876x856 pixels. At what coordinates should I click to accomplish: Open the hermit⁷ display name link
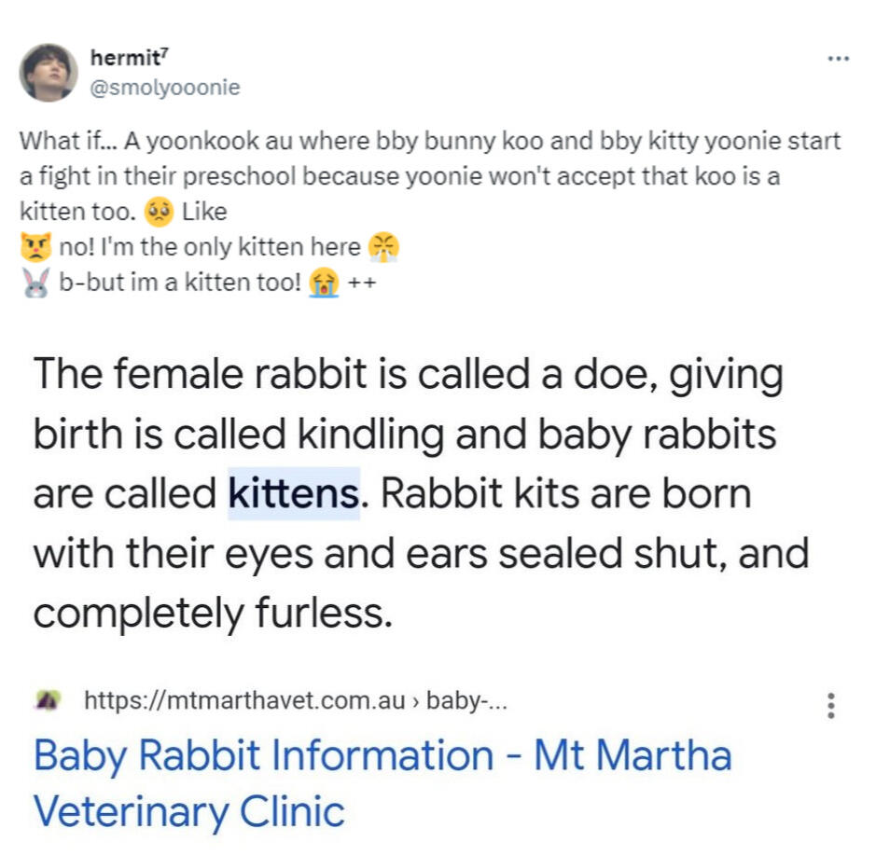pyautogui.click(x=128, y=58)
